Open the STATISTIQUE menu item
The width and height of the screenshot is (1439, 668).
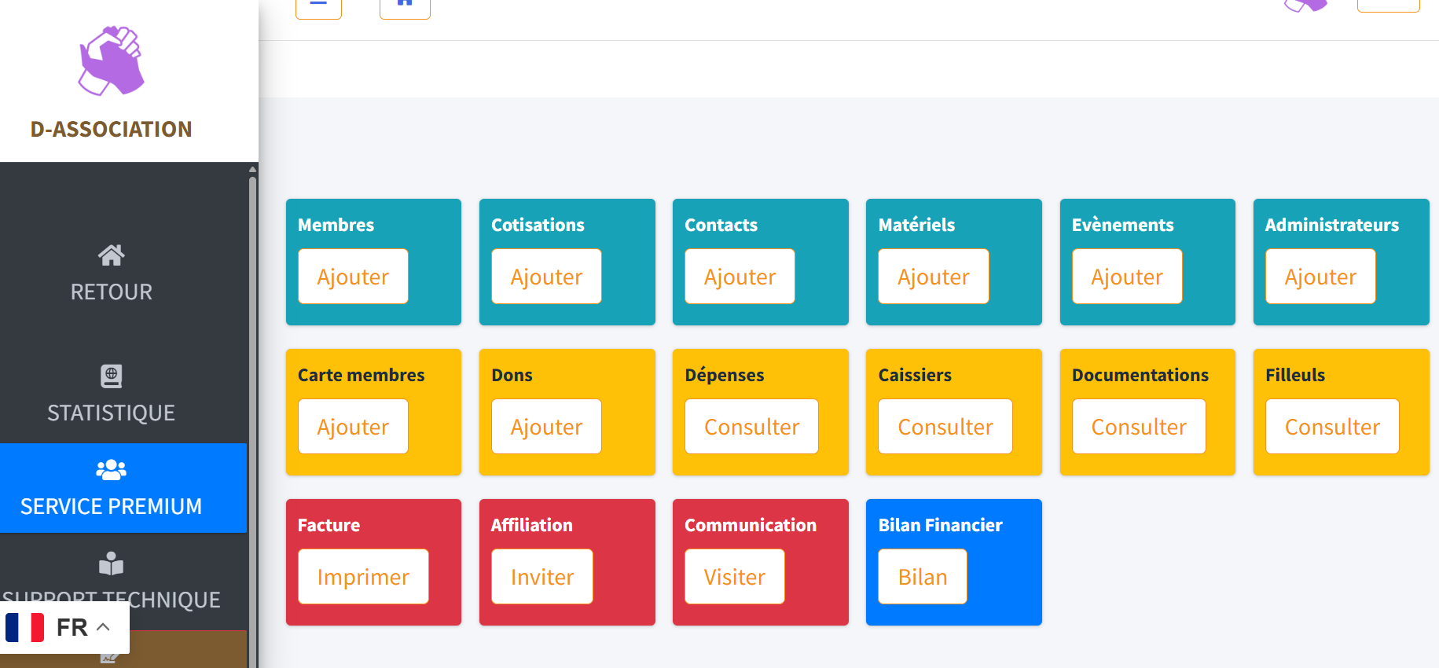pos(111,413)
